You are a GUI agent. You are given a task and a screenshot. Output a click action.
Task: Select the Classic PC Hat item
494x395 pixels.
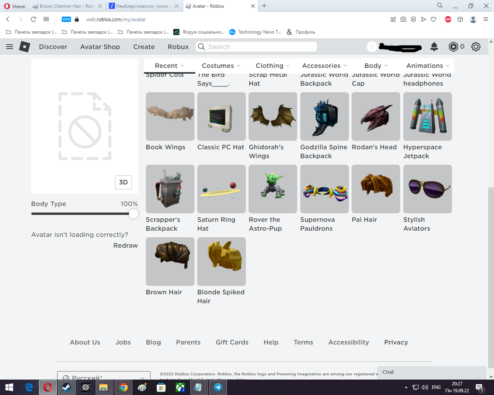pos(222,116)
